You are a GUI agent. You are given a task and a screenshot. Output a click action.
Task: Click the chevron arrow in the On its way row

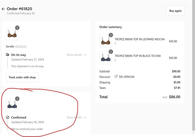point(85,55)
